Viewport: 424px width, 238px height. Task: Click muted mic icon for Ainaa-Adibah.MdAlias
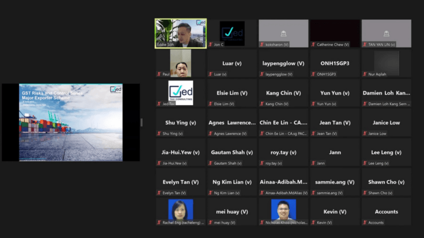(262, 193)
